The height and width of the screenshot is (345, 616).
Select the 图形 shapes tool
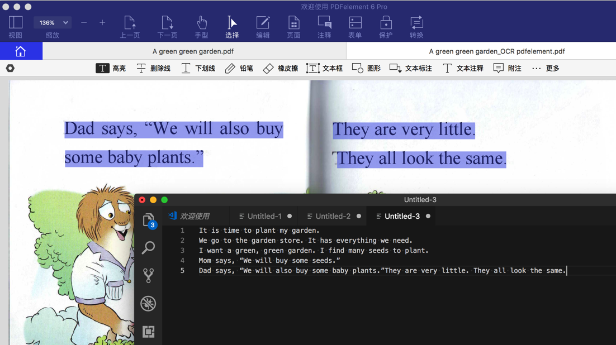click(x=367, y=68)
